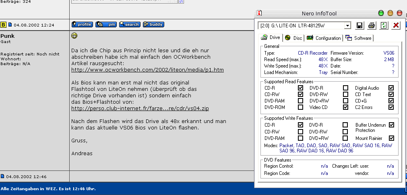Click the CD-R Recorder type value
This screenshot has height=195, width=407.
(313, 53)
